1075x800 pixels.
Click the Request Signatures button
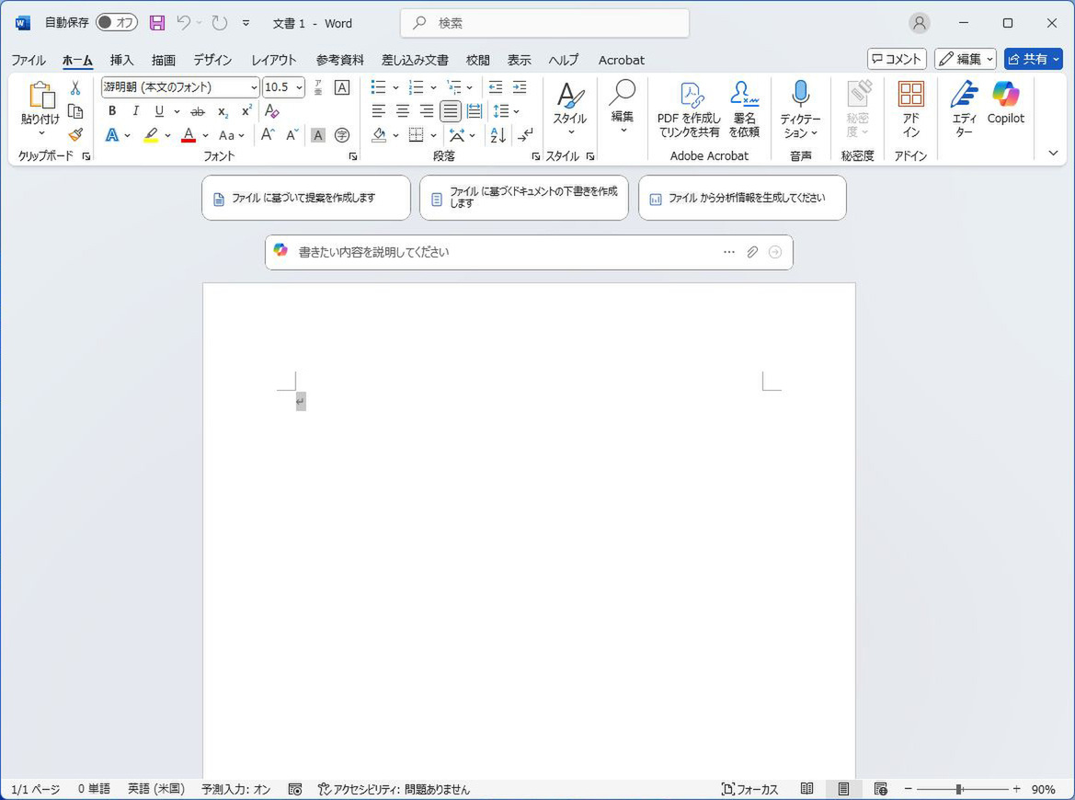744,109
